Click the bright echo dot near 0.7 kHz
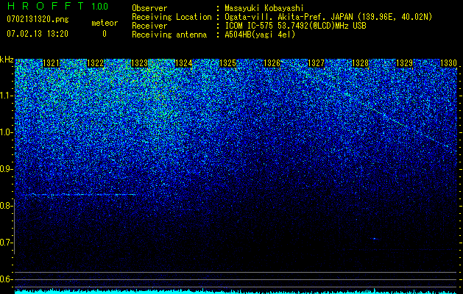This screenshot has height=294, width=463. (375, 239)
